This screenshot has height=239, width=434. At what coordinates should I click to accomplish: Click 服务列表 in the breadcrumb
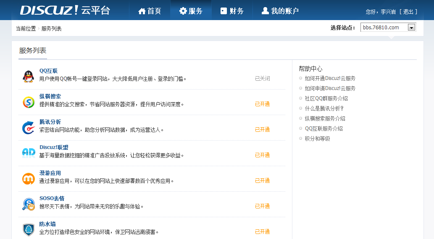coord(52,28)
